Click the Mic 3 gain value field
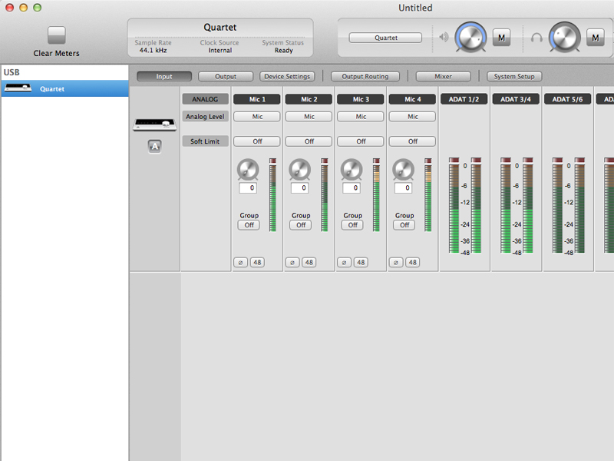Image resolution: width=614 pixels, height=461 pixels. (x=352, y=187)
